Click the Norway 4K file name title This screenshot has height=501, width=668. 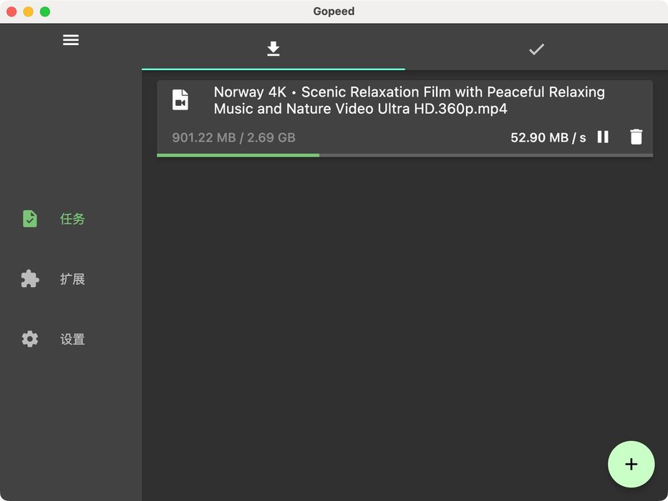pos(409,100)
